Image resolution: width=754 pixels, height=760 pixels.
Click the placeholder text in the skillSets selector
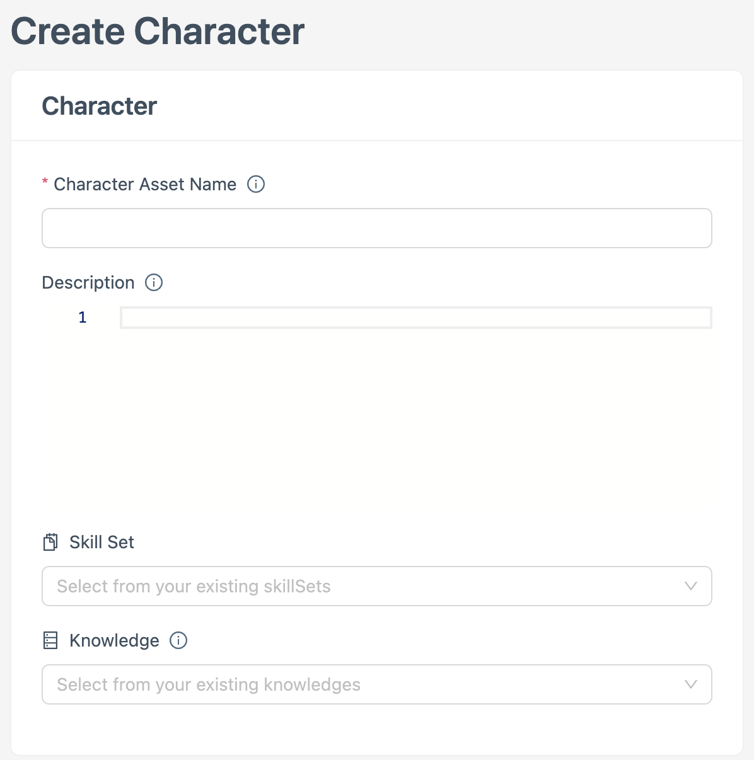[x=193, y=586]
